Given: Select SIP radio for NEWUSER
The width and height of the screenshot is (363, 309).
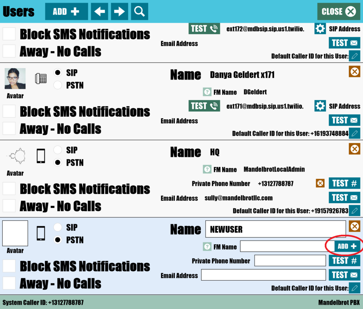Looking at the screenshot, I should [x=58, y=227].
